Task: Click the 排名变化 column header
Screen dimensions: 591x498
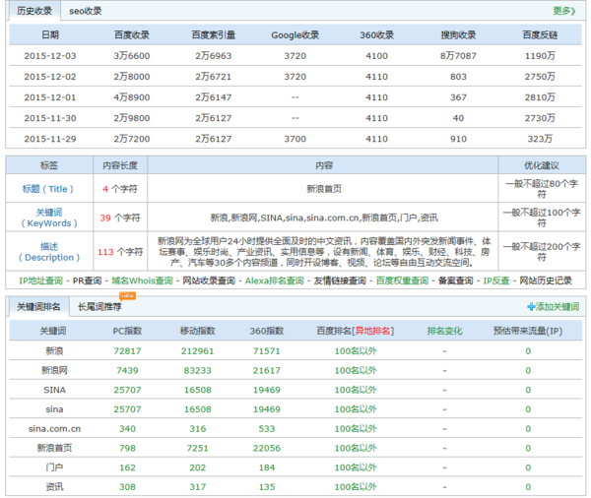Action: (x=444, y=331)
